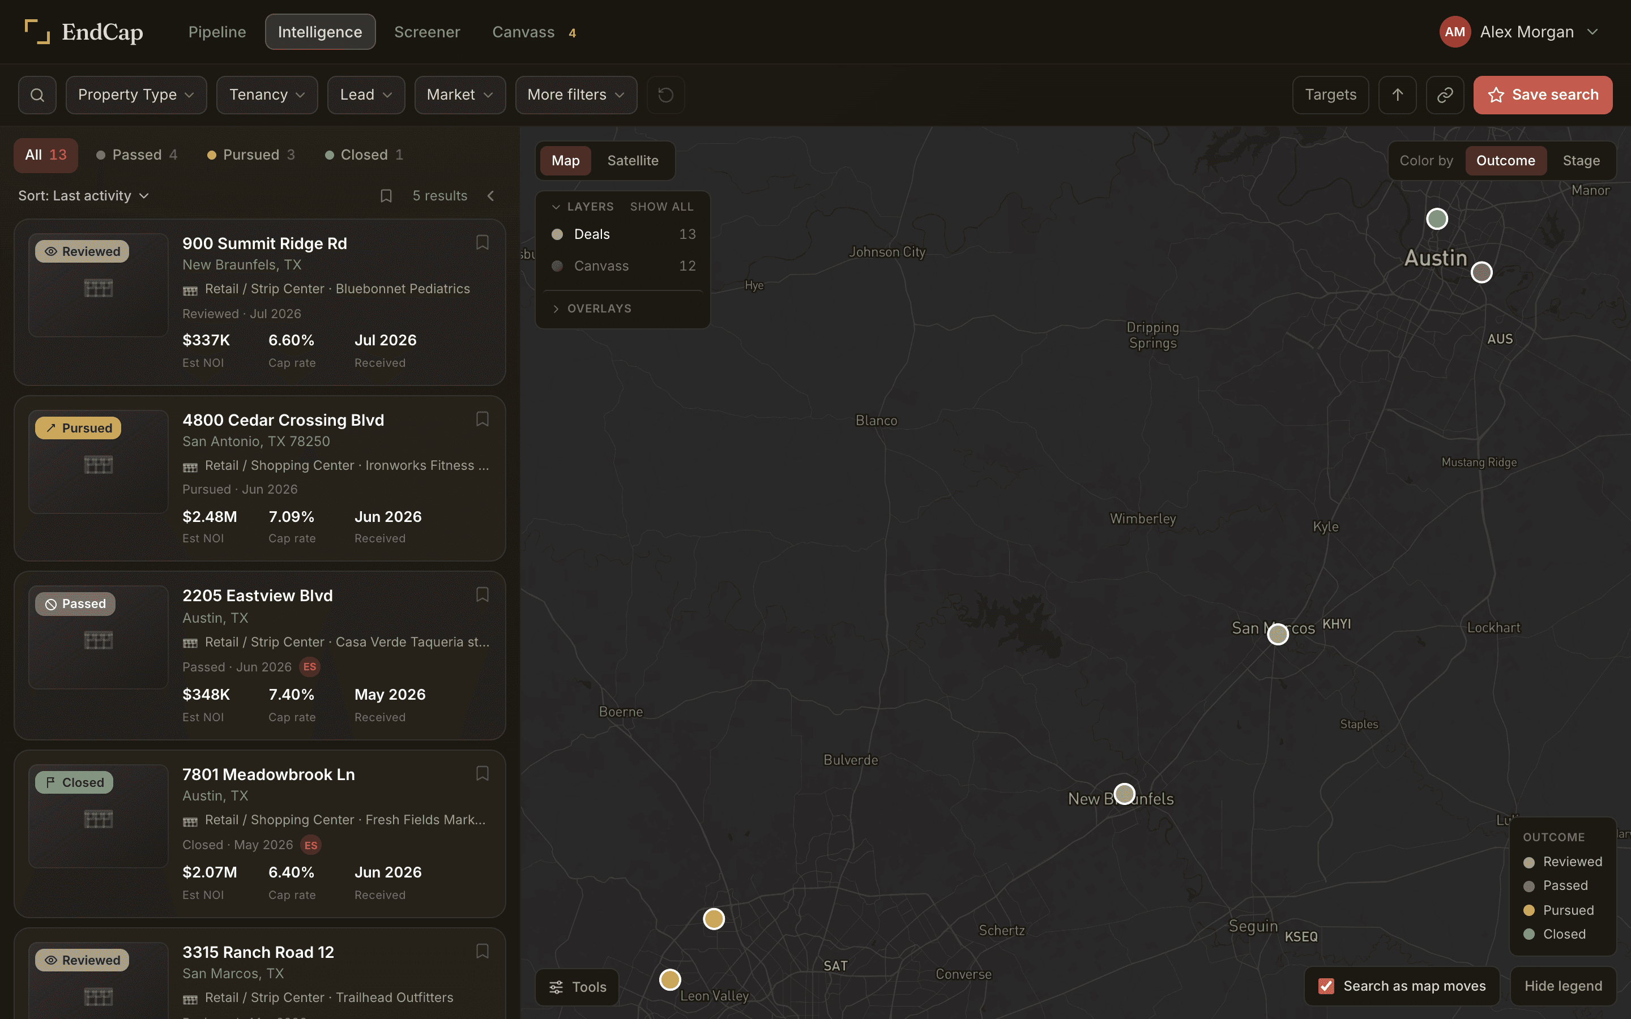Color pins by Outcome

tap(1506, 160)
